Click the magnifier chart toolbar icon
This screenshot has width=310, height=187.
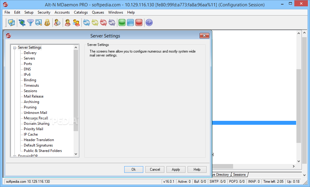tap(39, 23)
